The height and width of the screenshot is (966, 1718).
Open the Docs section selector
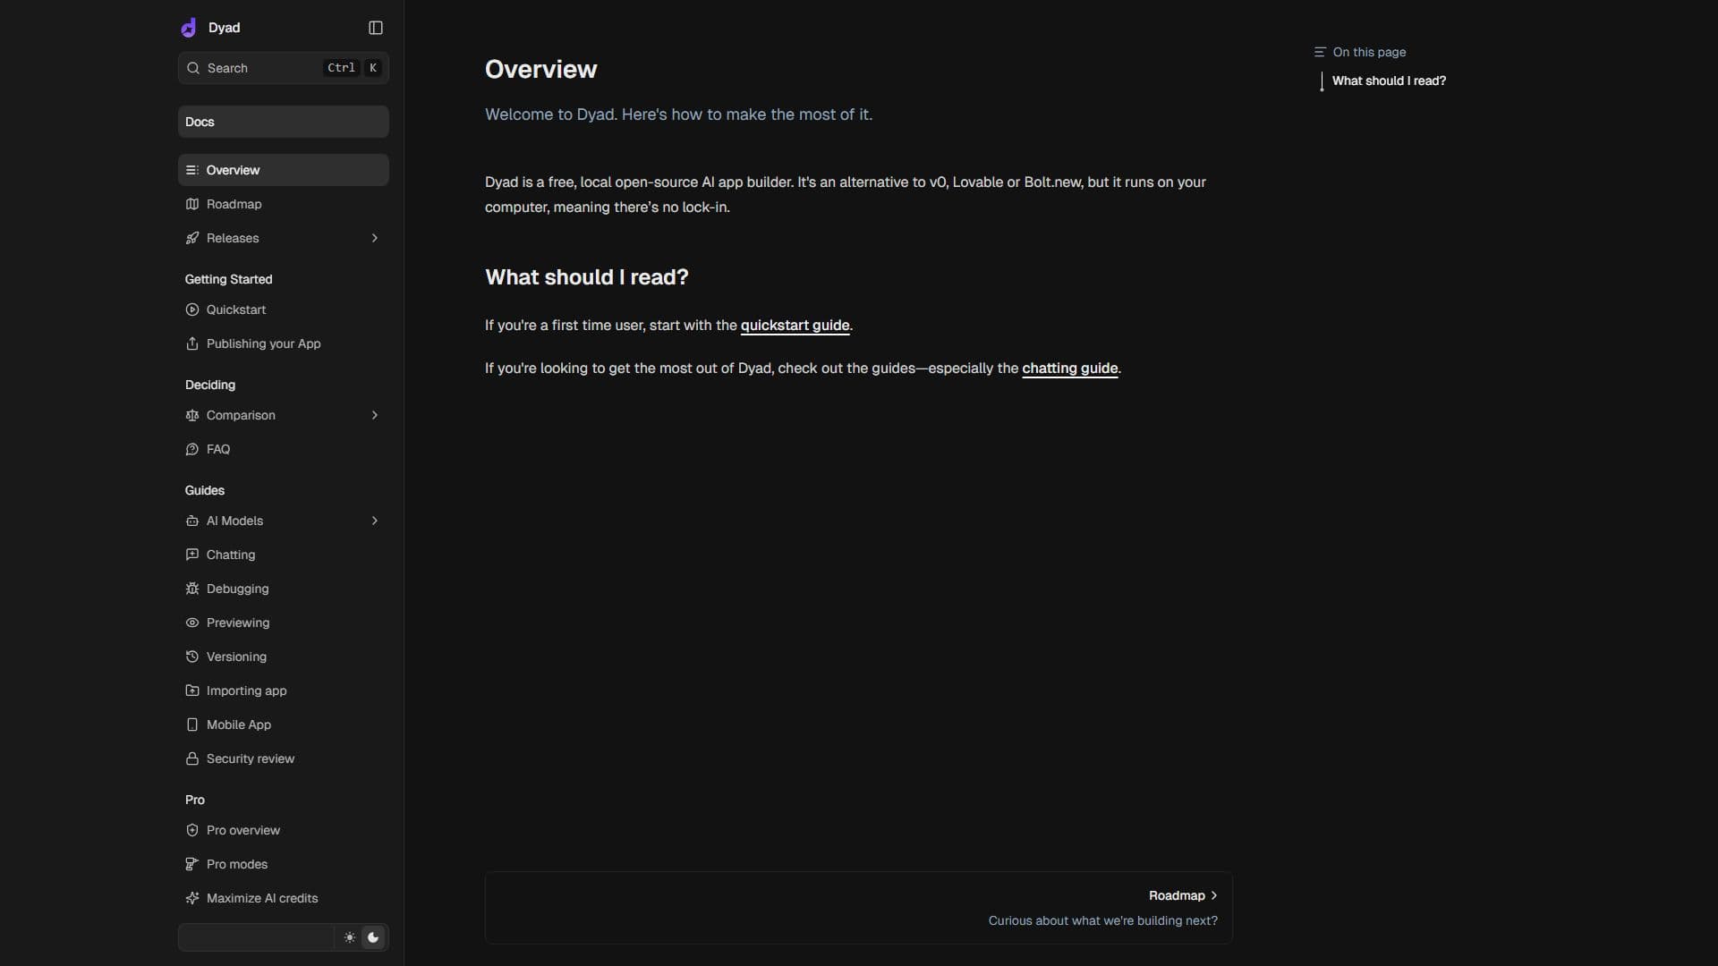(x=284, y=122)
